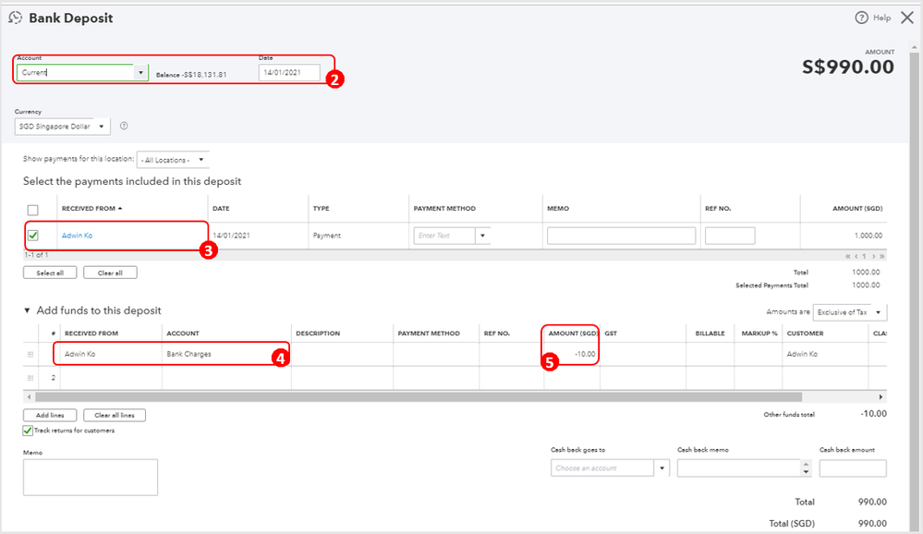The width and height of the screenshot is (923, 534).
Task: Click the Clear all lines button
Action: tap(115, 415)
